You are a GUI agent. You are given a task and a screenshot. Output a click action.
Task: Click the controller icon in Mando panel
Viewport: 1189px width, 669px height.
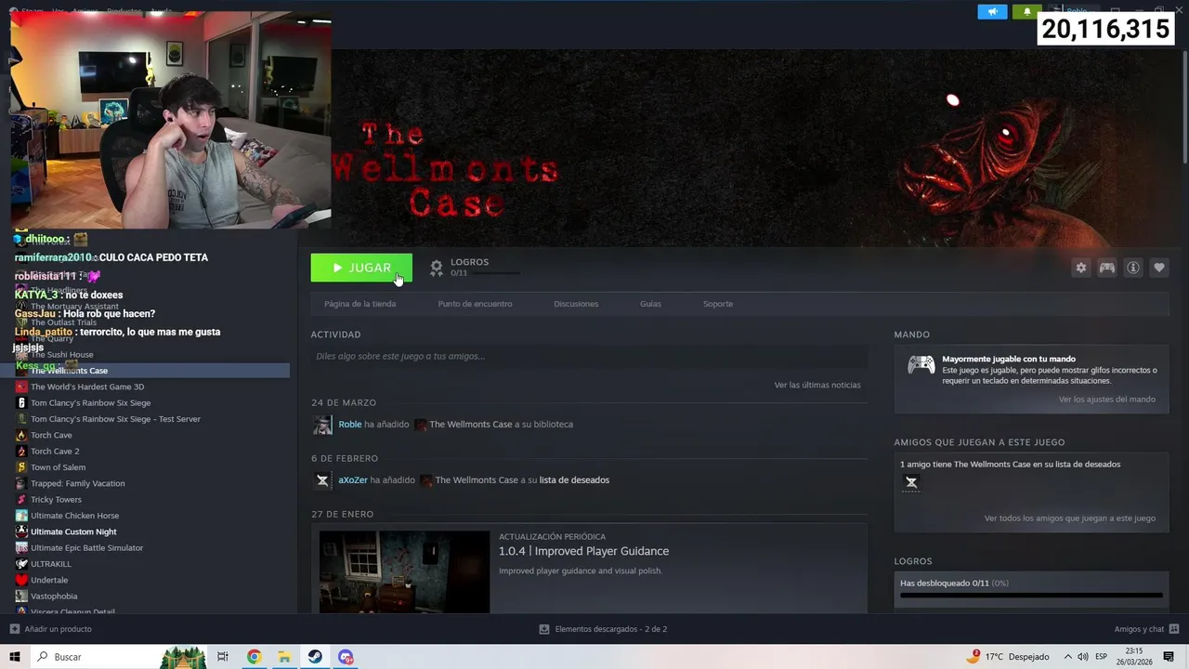(921, 365)
